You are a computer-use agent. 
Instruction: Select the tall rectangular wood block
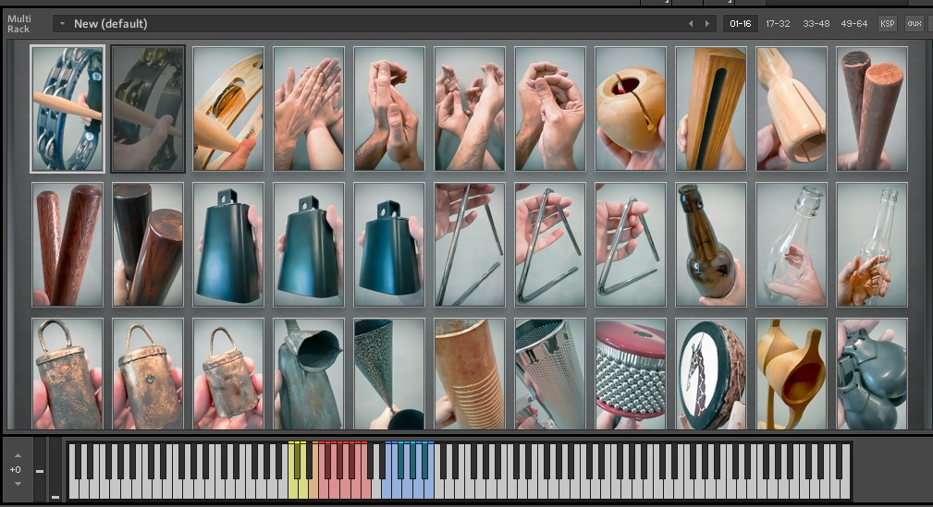pyautogui.click(x=711, y=109)
